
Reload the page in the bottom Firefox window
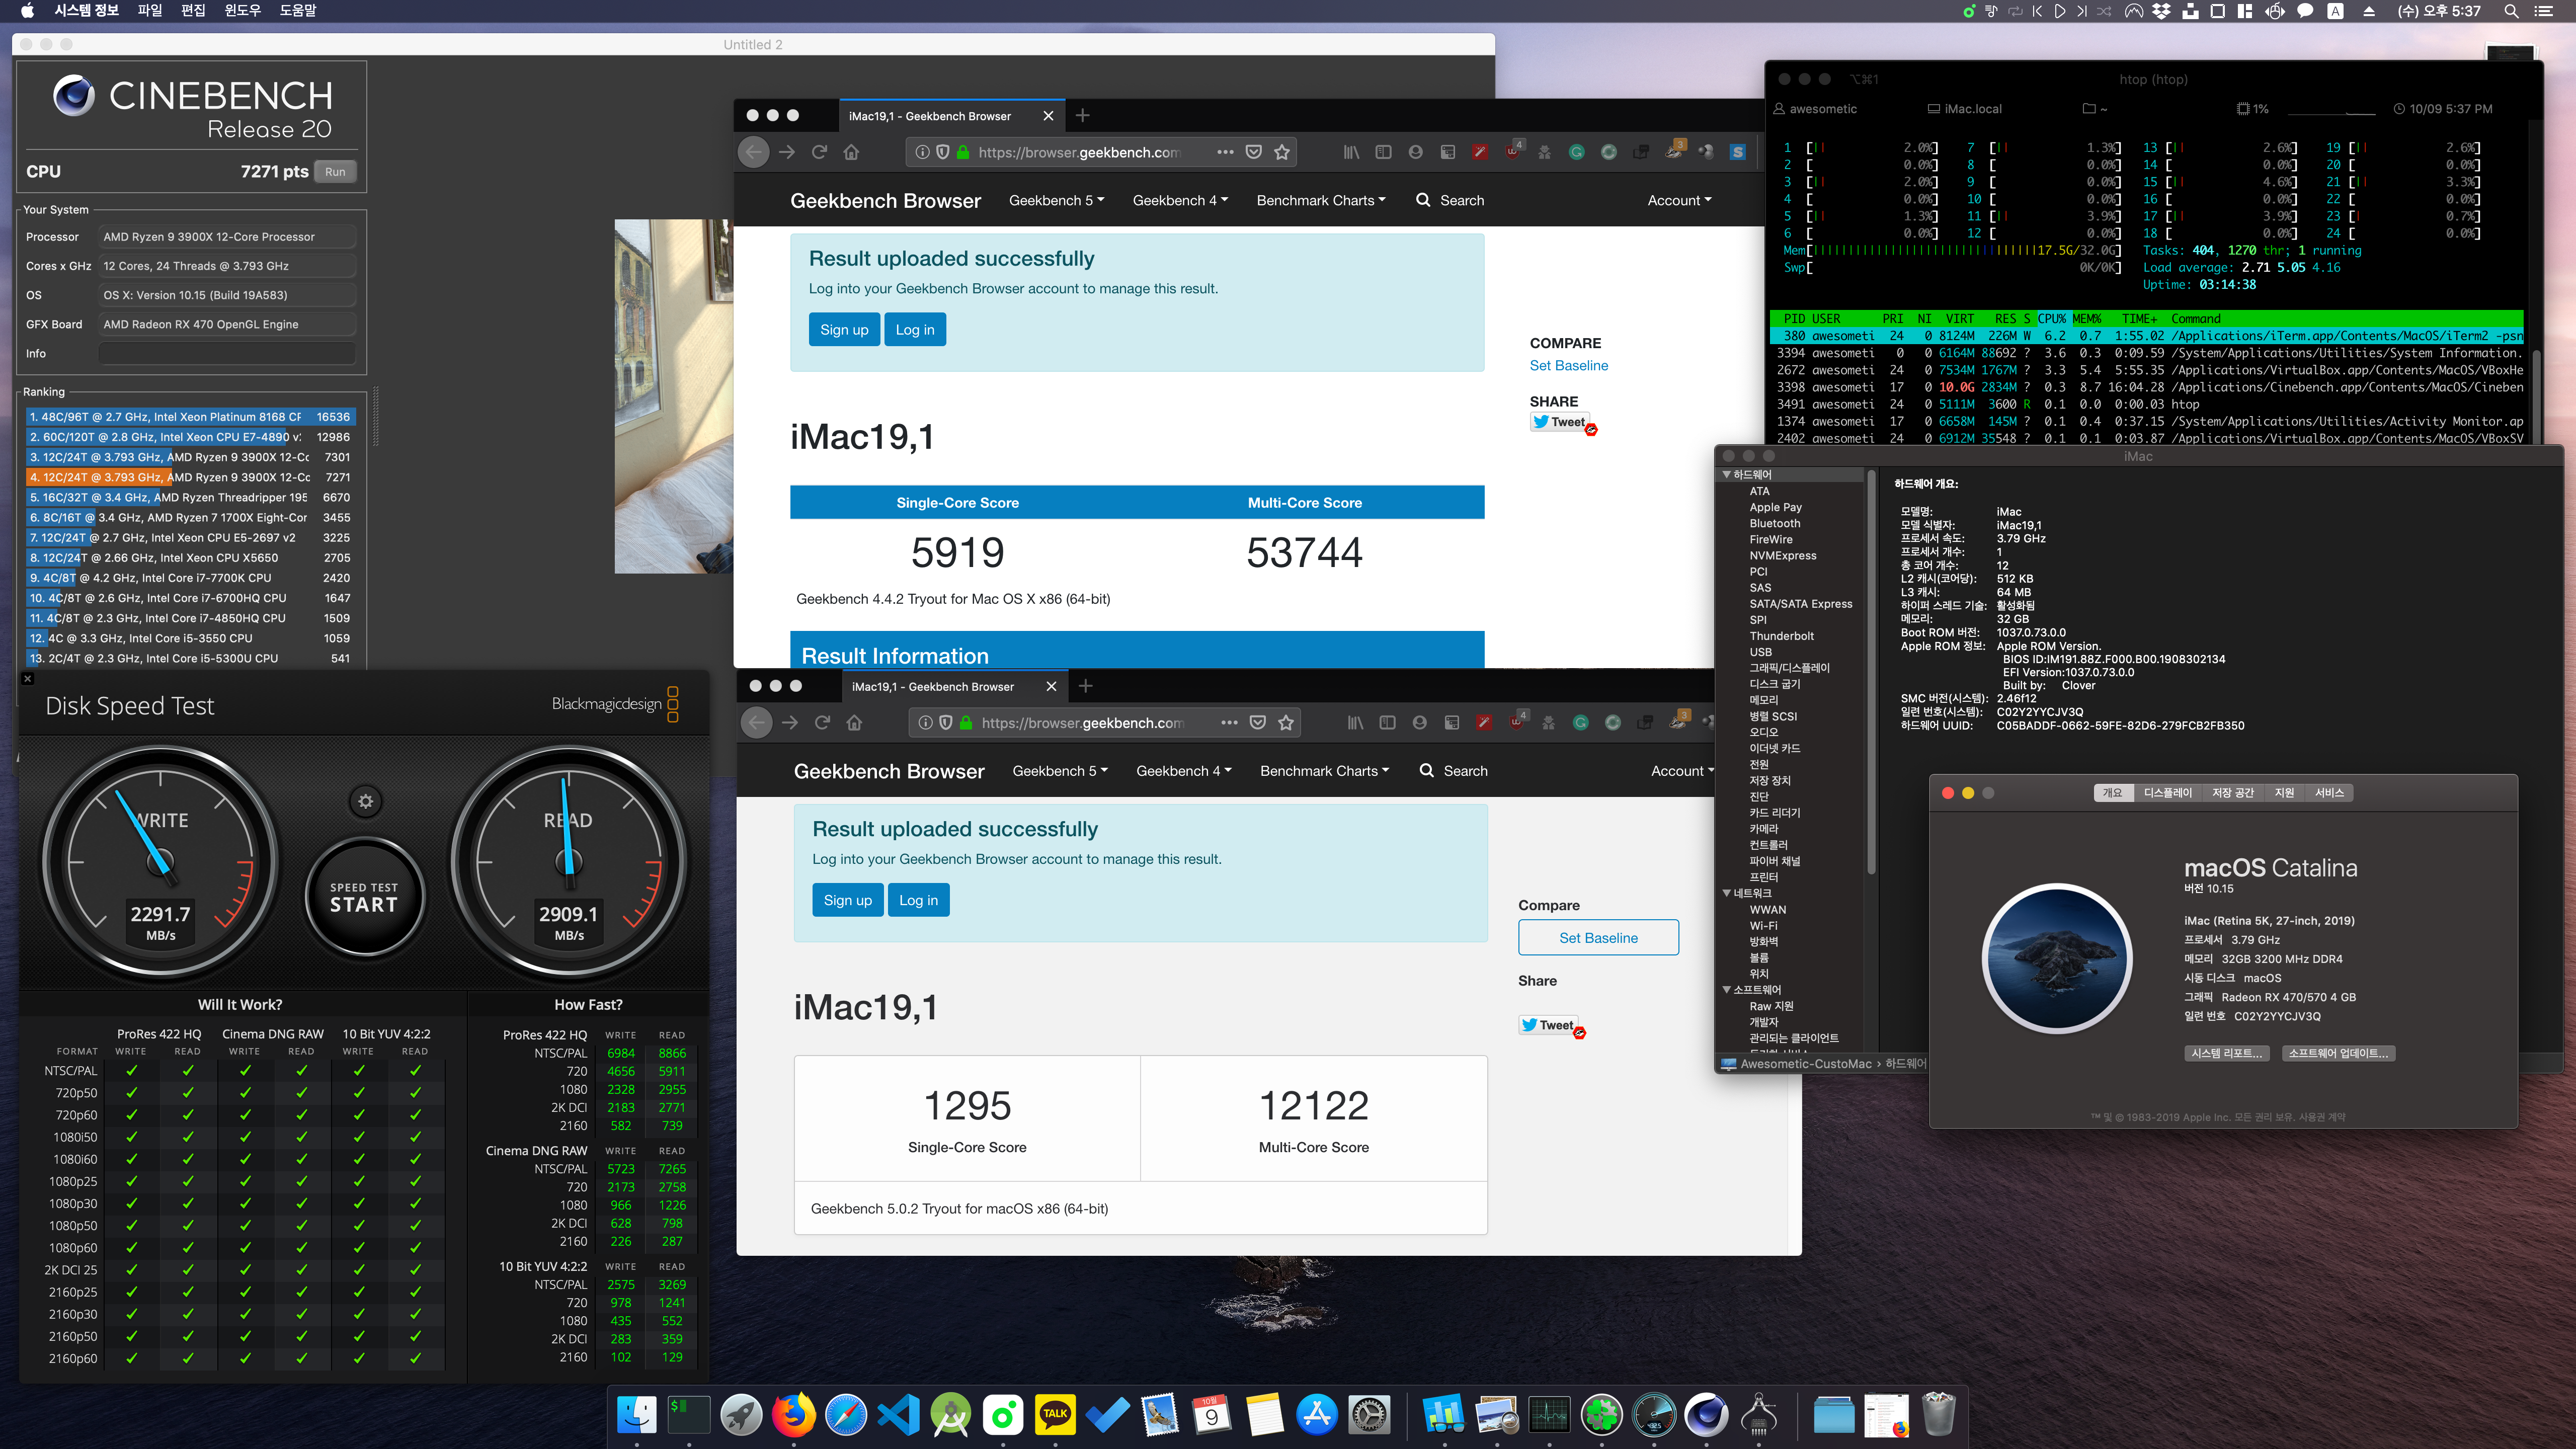(822, 722)
